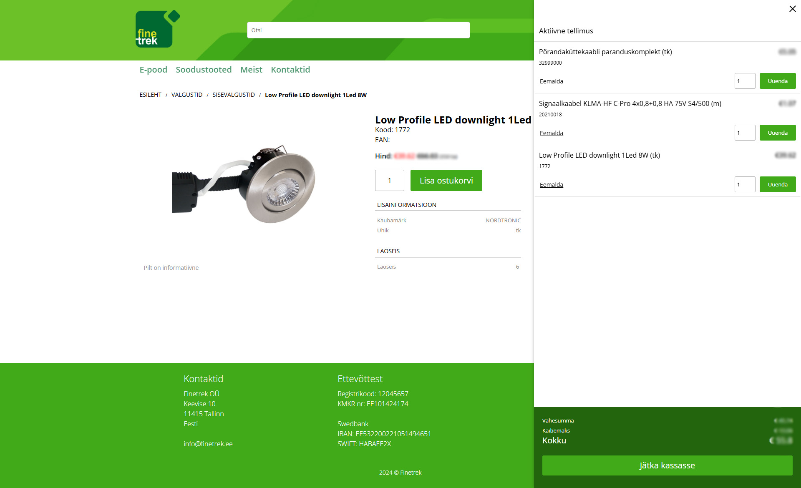Open the Kontaktid navigation link

tap(290, 70)
